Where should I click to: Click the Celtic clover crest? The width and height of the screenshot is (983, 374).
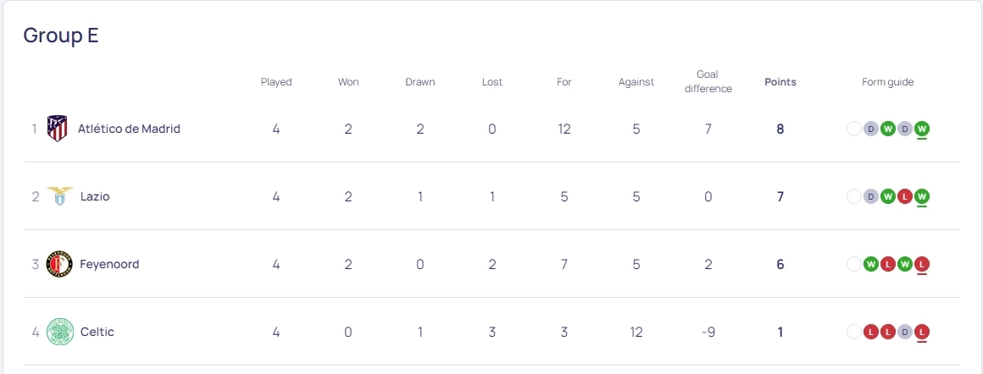[x=59, y=332]
